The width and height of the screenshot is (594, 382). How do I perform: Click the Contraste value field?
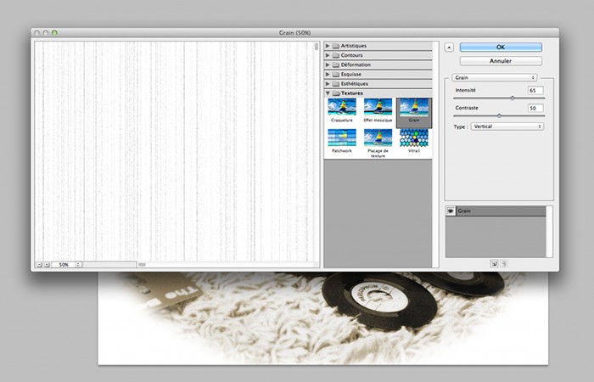coord(535,108)
